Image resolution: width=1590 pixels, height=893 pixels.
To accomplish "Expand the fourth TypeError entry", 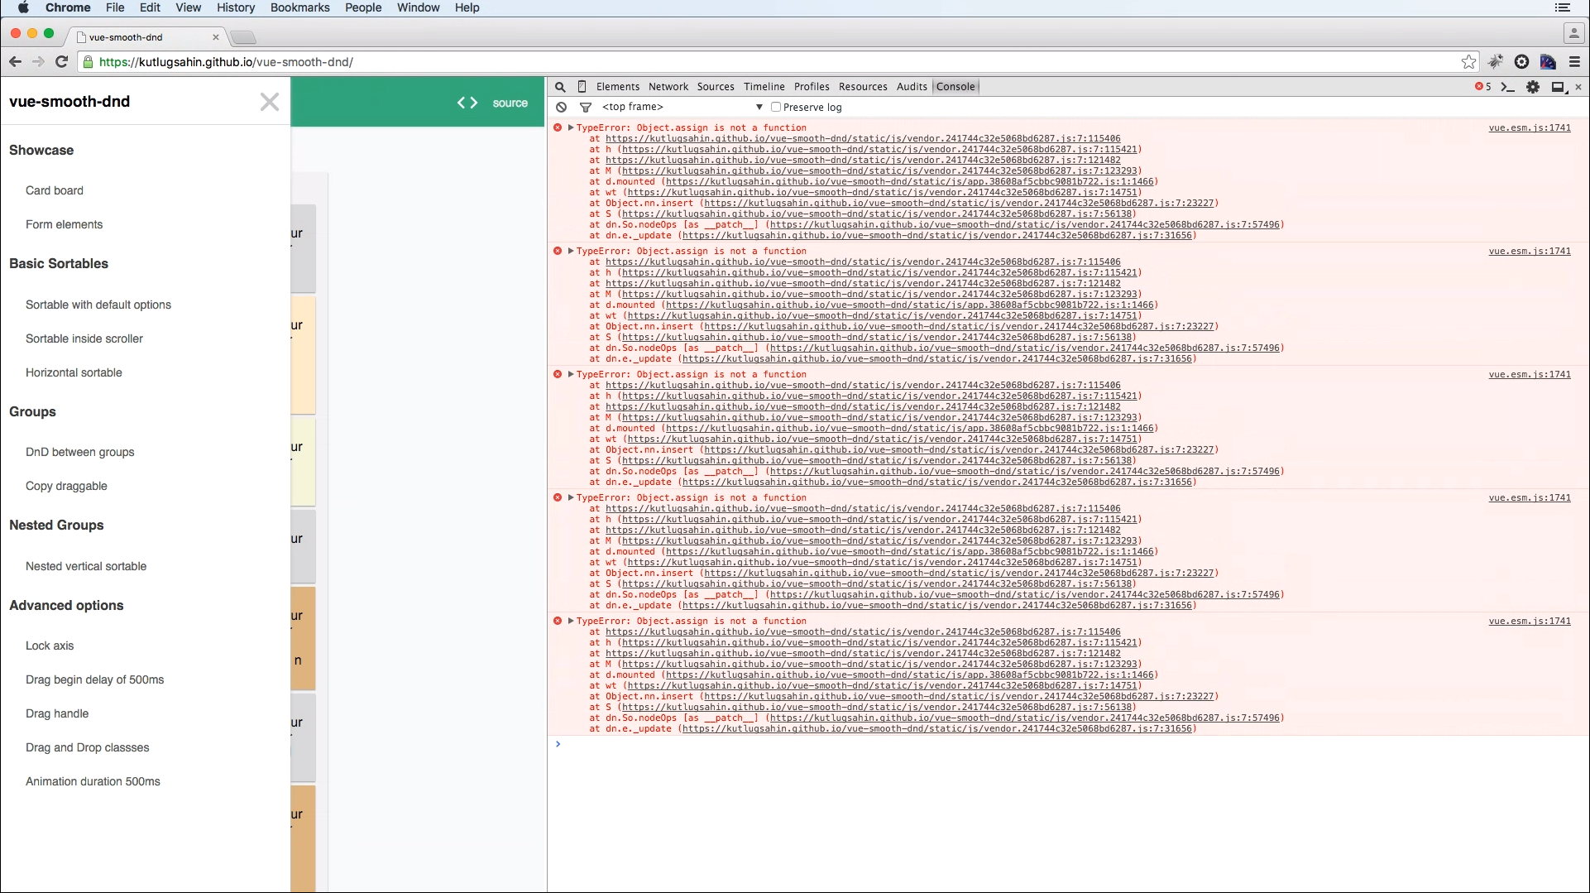I will 571,497.
